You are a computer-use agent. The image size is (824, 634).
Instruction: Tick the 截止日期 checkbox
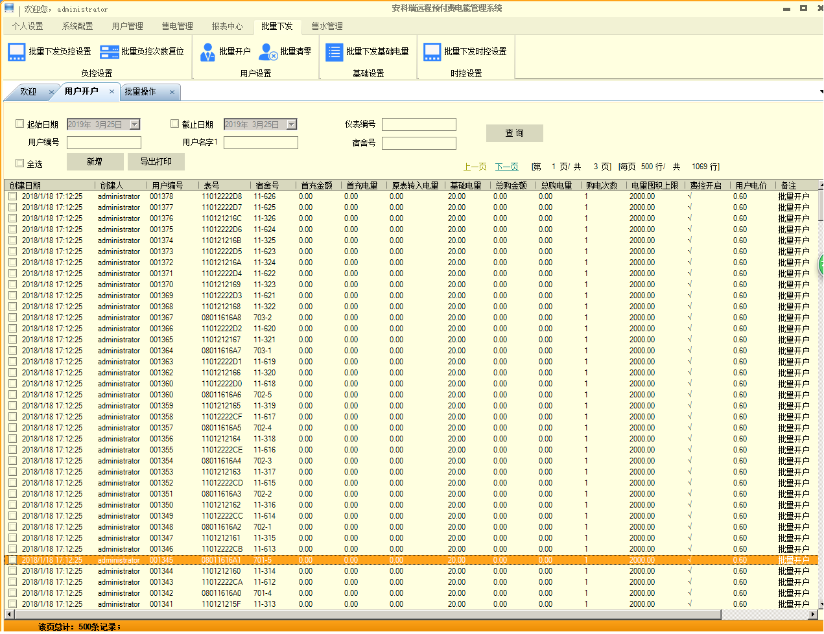[x=174, y=123]
